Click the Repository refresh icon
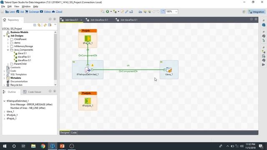267x150 pixels. tap(45, 25)
